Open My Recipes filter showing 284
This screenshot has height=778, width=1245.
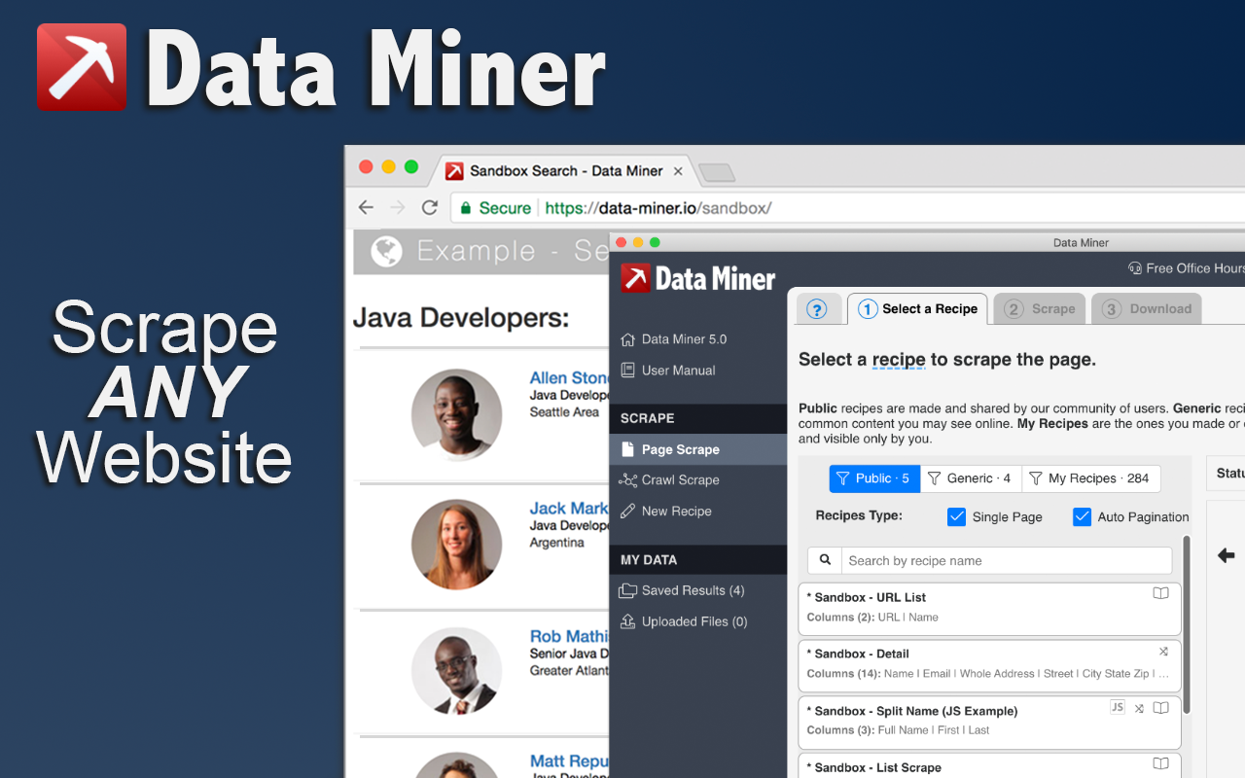tap(1091, 478)
